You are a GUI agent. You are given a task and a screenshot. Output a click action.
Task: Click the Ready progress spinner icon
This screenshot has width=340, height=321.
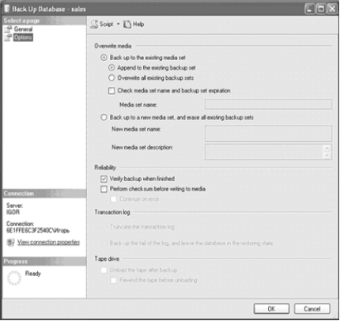point(14,278)
